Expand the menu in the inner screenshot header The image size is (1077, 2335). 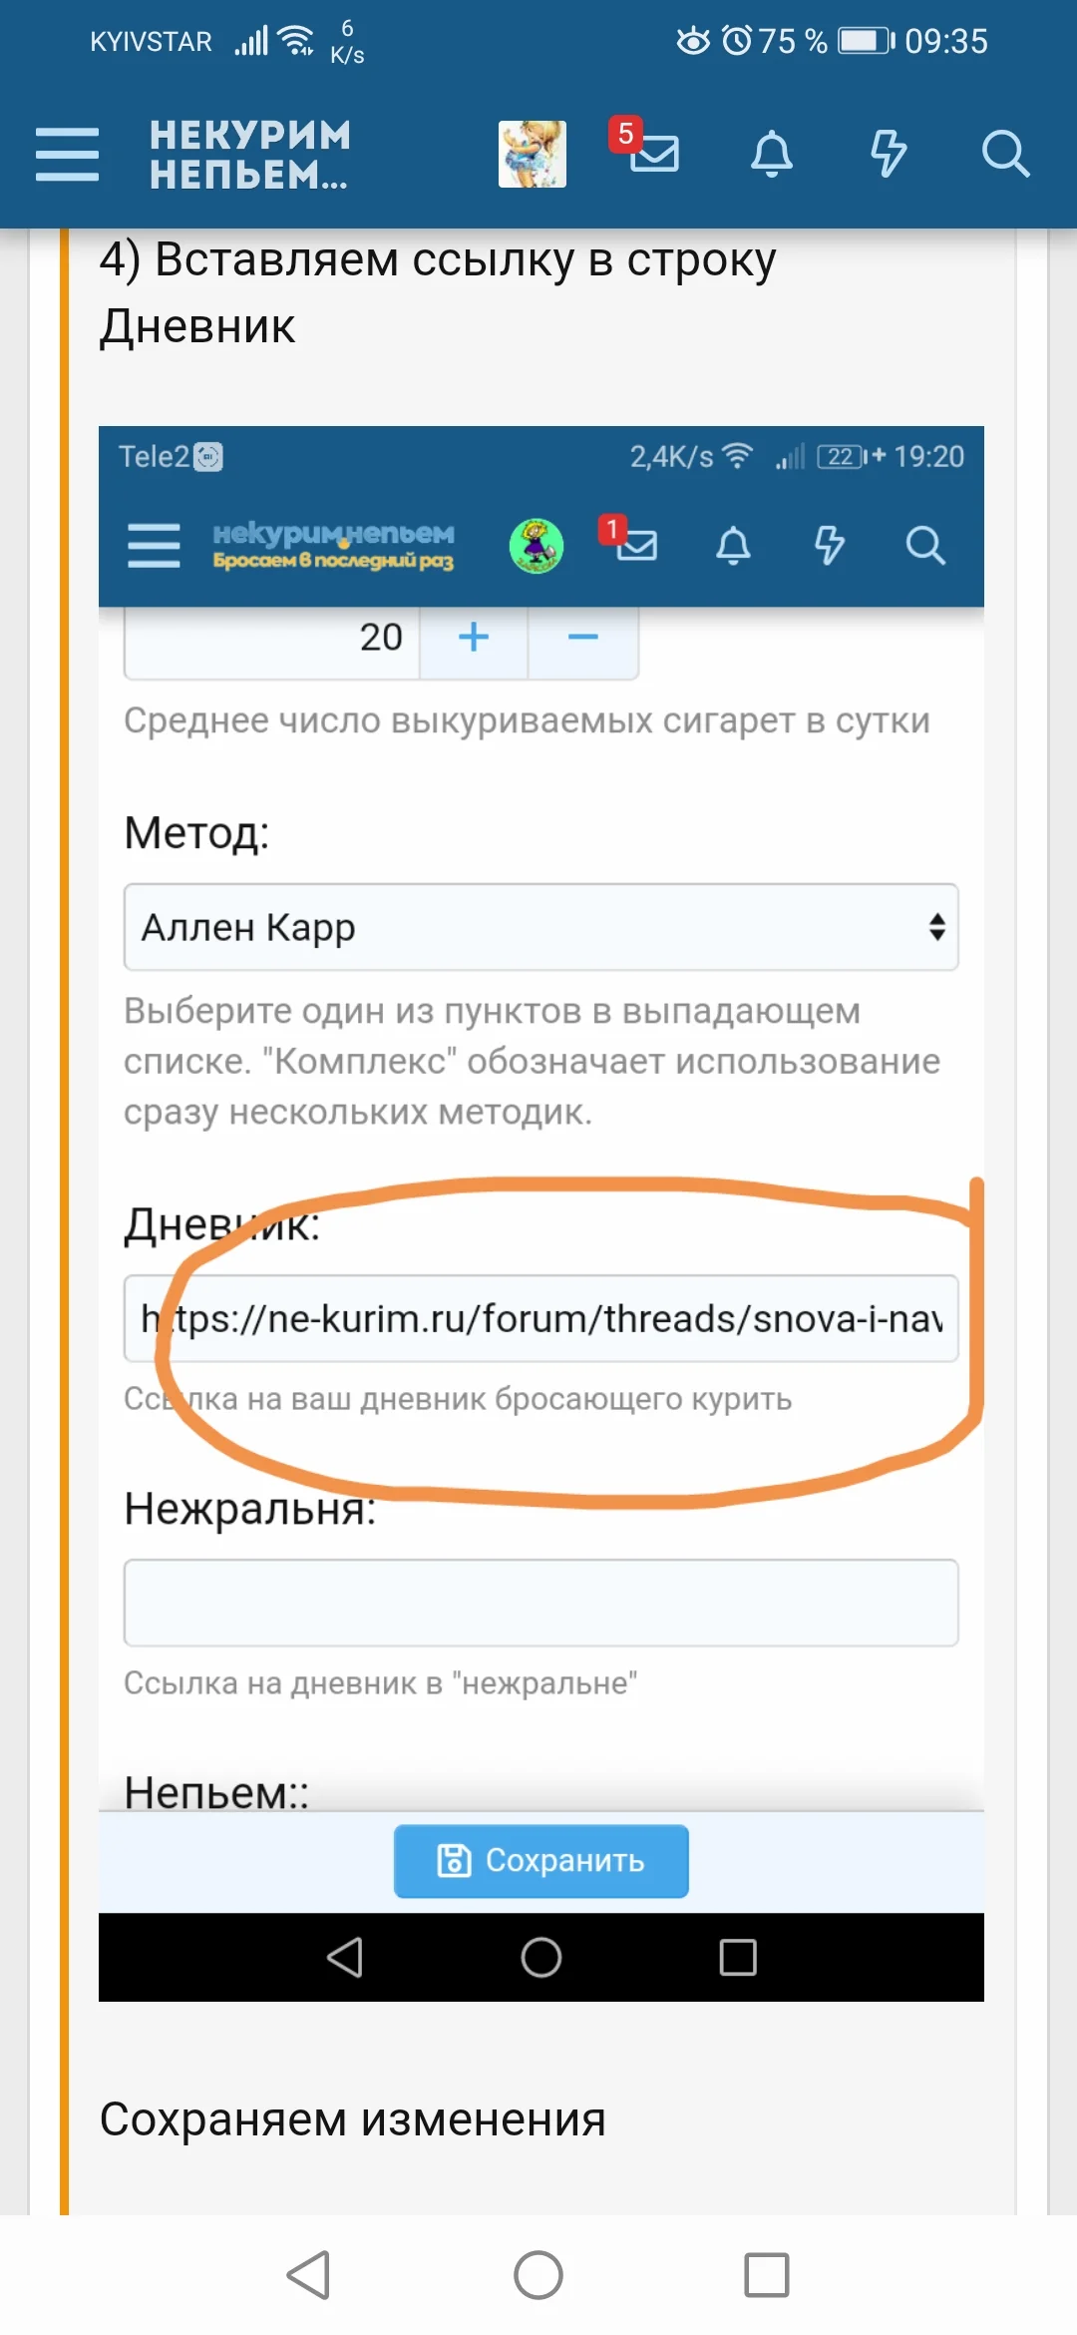click(154, 546)
